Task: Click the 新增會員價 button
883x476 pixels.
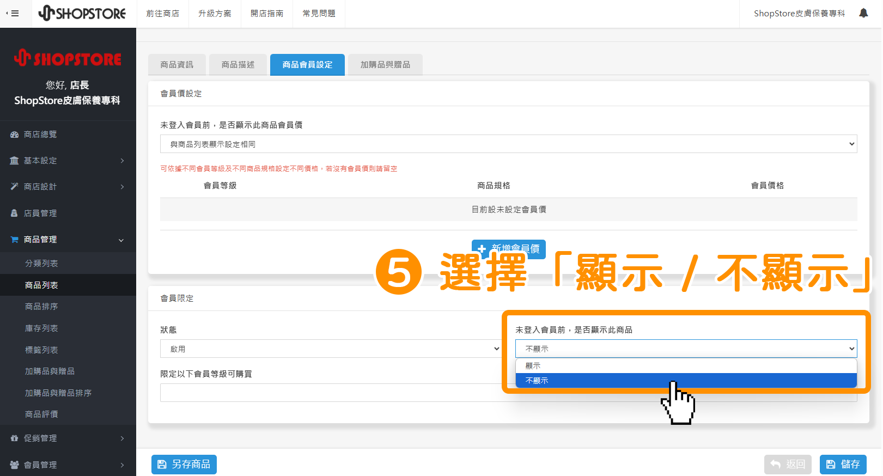Action: pyautogui.click(x=509, y=249)
